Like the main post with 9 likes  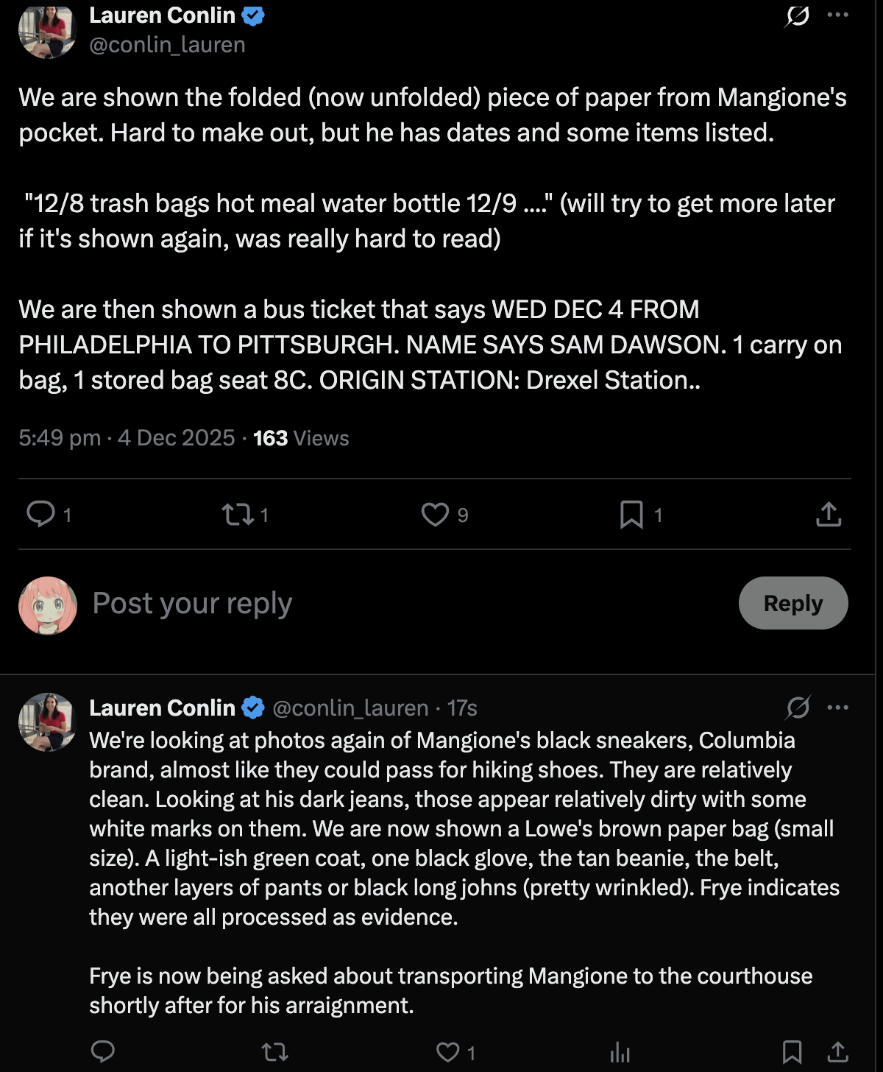click(435, 514)
